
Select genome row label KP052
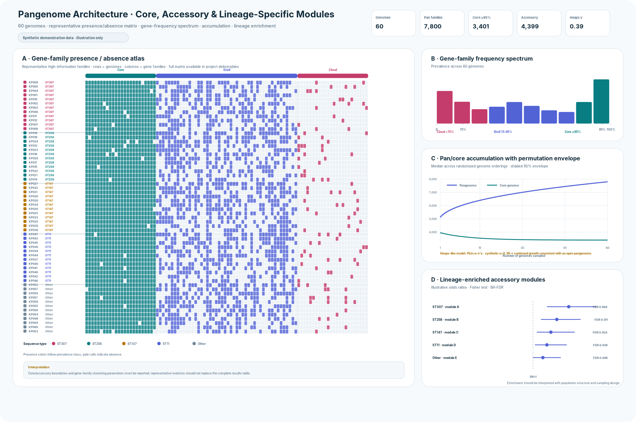tap(33, 285)
